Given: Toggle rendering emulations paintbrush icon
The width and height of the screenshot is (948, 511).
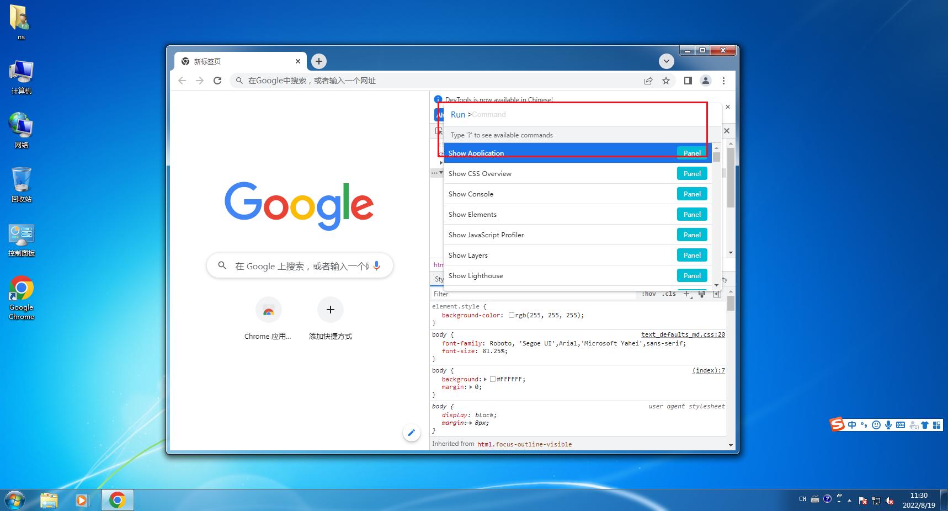Looking at the screenshot, I should [702, 294].
